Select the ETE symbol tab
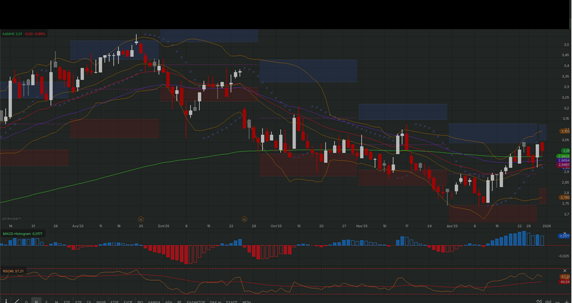The height and width of the screenshot is (303, 572). click(67, 301)
